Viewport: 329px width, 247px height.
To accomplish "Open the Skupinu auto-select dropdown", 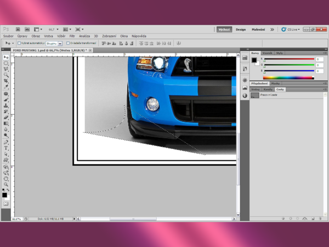I will click(54, 43).
